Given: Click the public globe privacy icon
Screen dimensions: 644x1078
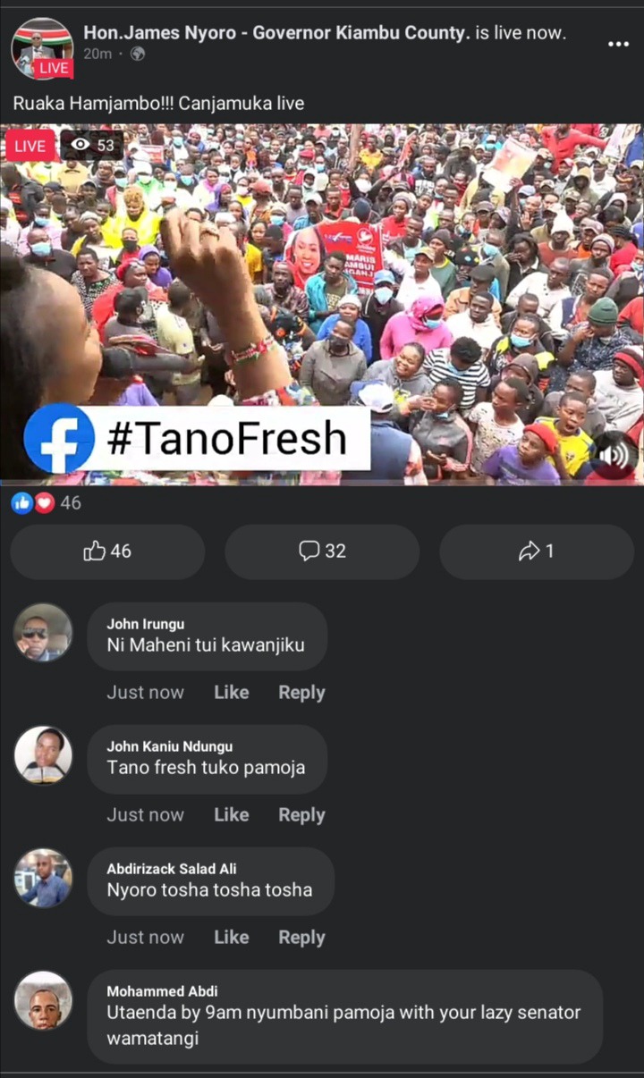Looking at the screenshot, I should (x=137, y=54).
